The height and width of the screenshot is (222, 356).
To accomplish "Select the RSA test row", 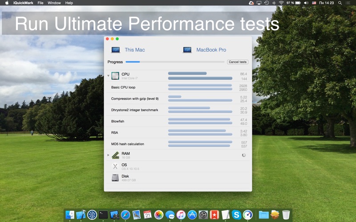I will click(x=178, y=132).
